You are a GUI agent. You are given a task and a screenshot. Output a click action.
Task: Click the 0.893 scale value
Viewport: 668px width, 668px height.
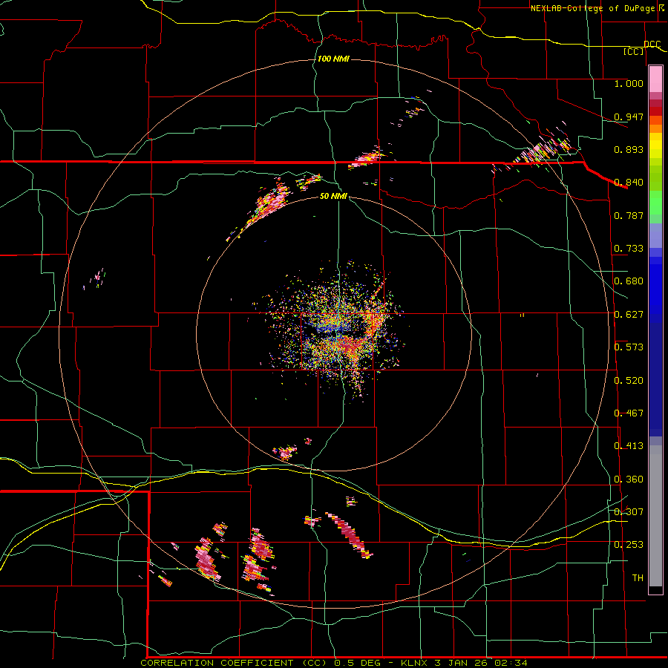(629, 149)
